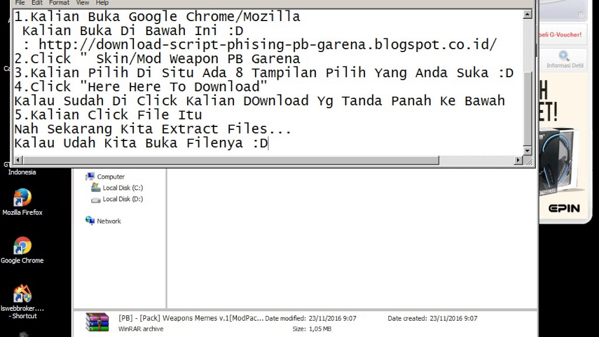Click the Local Disk (C:) drive icon
The image size is (599, 337).
click(x=96, y=188)
